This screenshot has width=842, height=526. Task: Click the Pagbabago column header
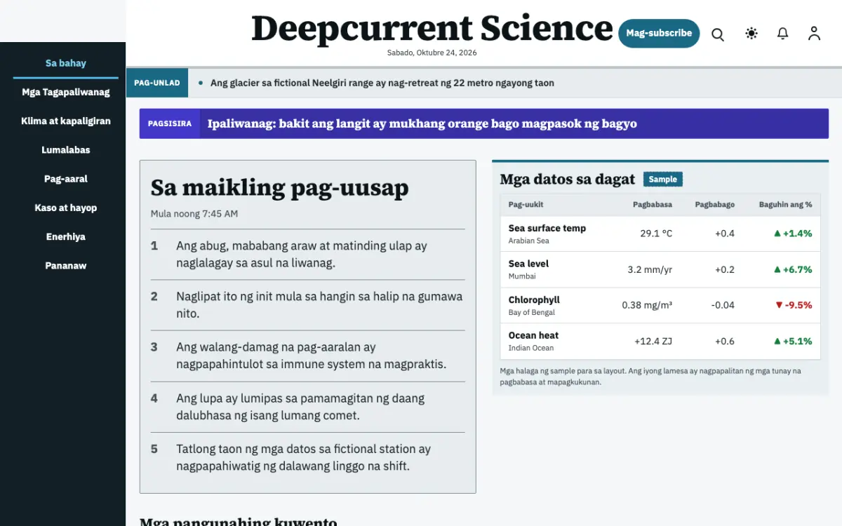pos(715,205)
